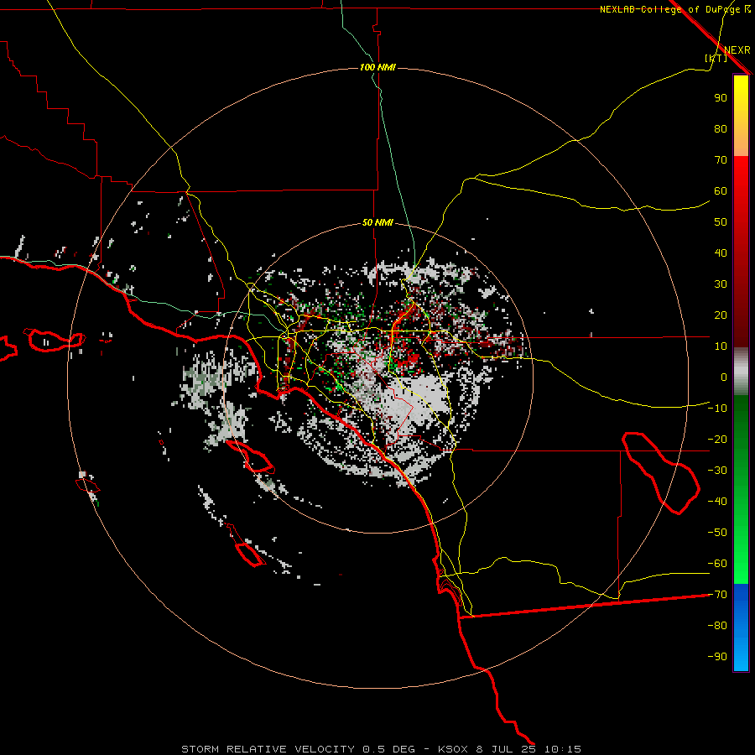Click the NEXLAB-College of DuPage label
Screen dimensions: 755x755
point(669,9)
